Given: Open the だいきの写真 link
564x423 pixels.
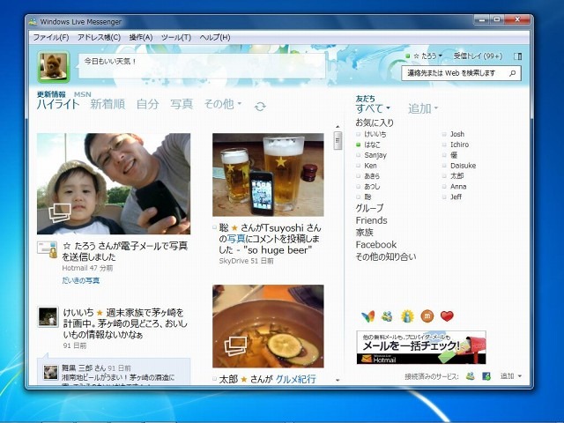Looking at the screenshot, I should 80,280.
